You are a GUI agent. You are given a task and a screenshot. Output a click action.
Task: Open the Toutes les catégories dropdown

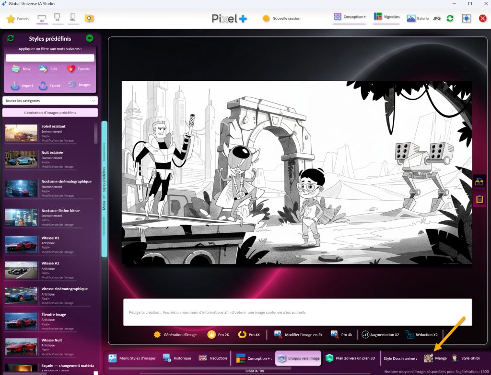50,101
